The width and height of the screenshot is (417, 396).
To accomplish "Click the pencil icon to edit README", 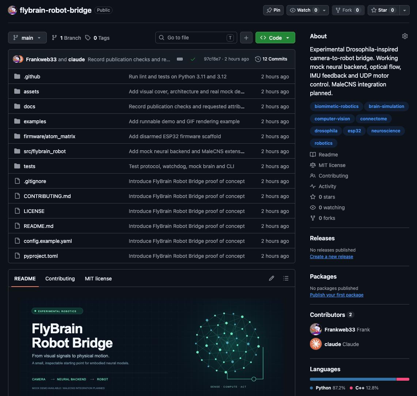I will (x=271, y=278).
